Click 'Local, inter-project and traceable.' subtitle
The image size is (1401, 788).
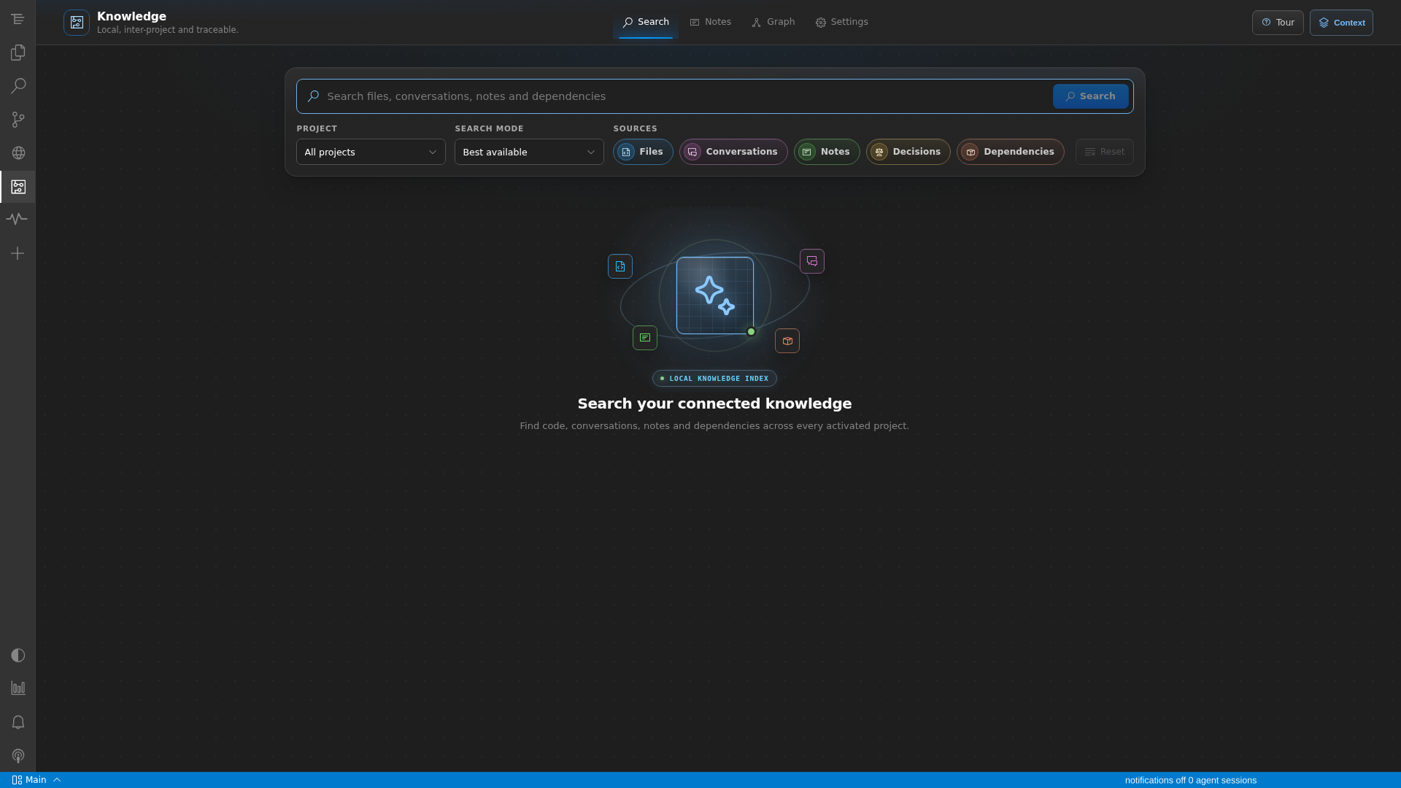click(168, 30)
